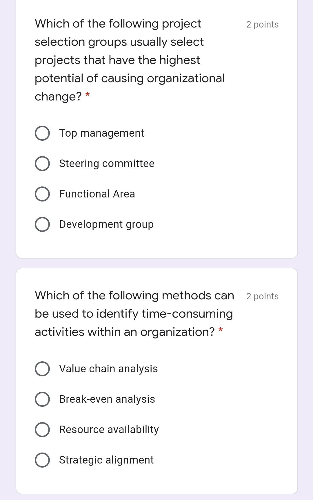Choose Break-even analysis option
The width and height of the screenshot is (313, 500).
[42, 399]
